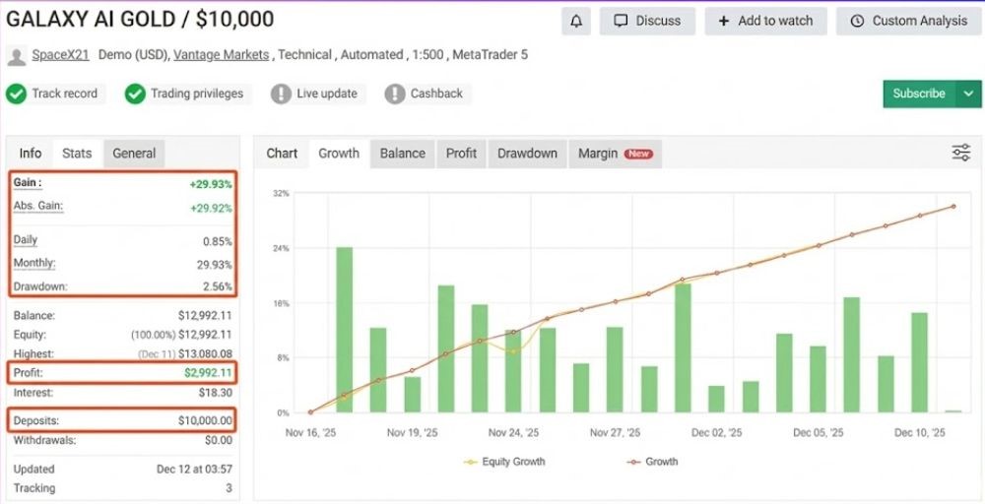The height and width of the screenshot is (504, 985).
Task: Click SpaceX21 user avatar icon
Action: 17,56
